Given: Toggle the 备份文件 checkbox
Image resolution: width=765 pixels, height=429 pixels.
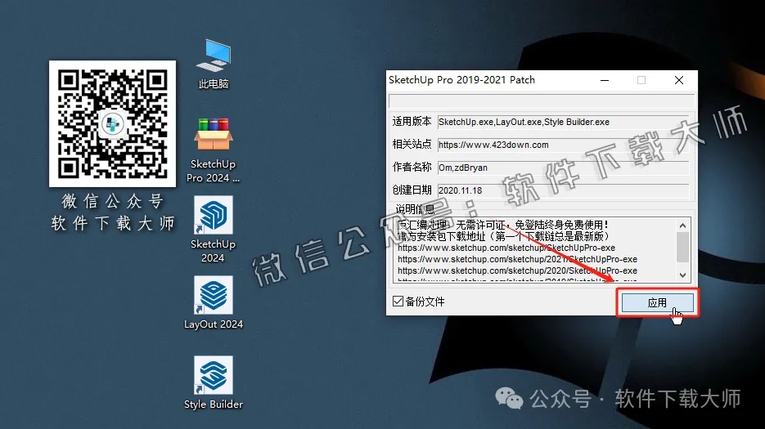Looking at the screenshot, I should 398,302.
